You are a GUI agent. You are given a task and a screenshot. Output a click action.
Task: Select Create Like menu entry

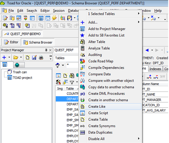pos(111,106)
